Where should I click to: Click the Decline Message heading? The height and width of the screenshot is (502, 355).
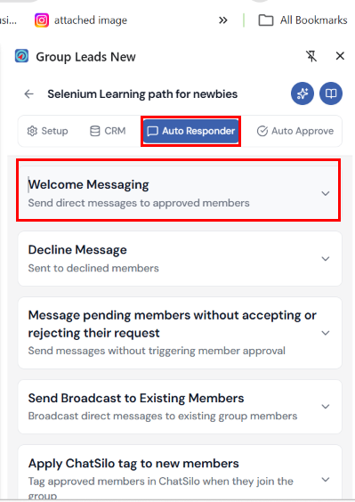click(x=77, y=250)
